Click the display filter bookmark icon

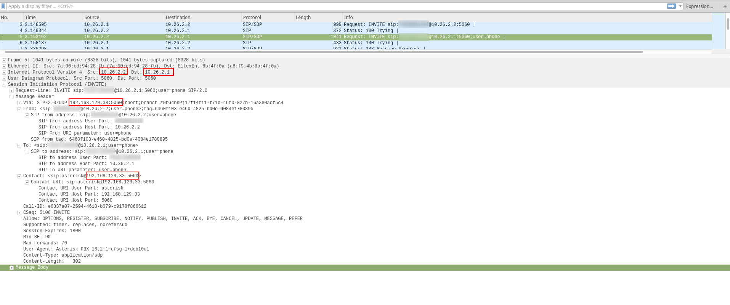coord(3,6)
